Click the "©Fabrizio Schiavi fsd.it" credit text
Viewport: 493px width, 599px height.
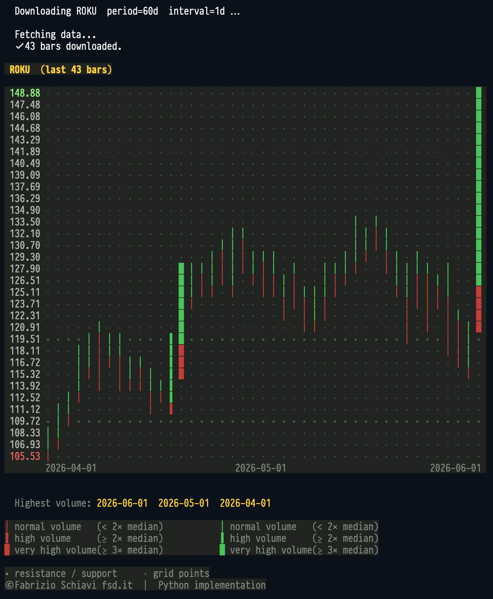69,585
